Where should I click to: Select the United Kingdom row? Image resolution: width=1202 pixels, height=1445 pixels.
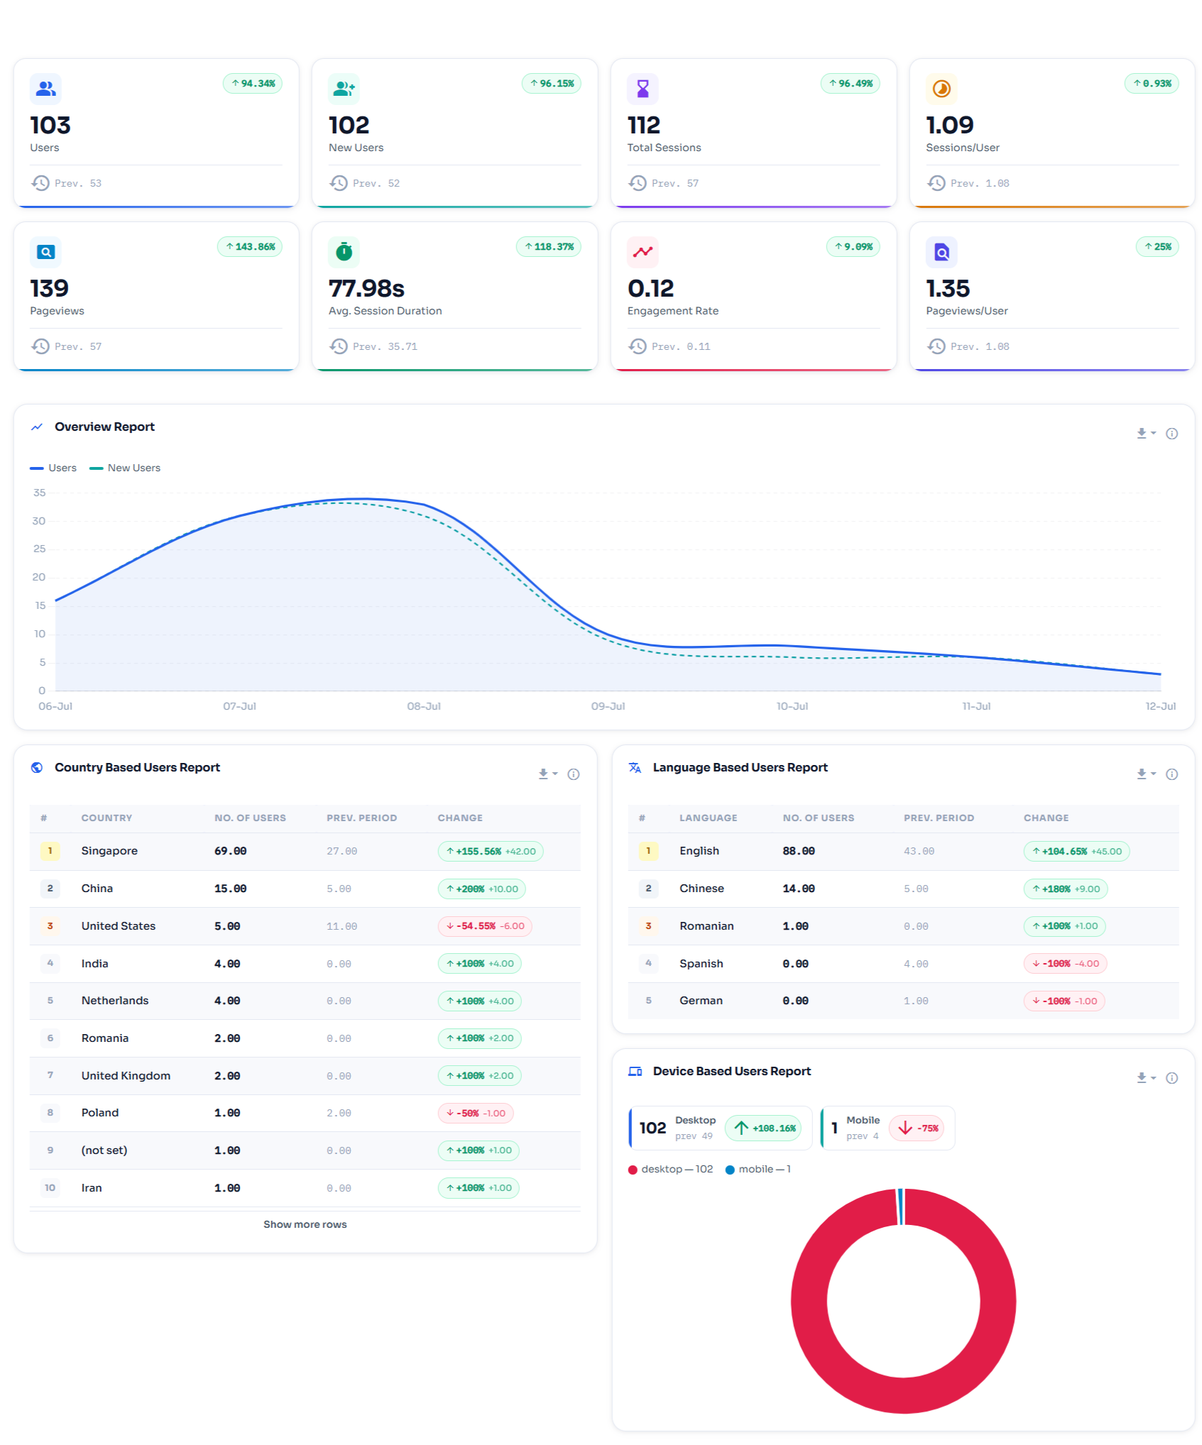coord(305,1076)
